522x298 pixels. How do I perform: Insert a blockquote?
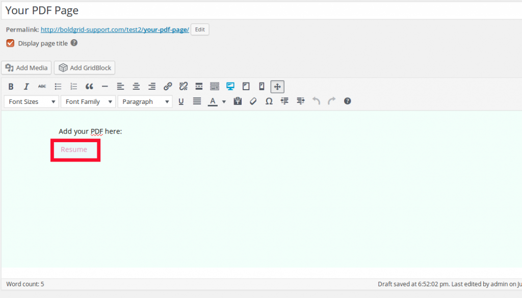click(x=89, y=87)
